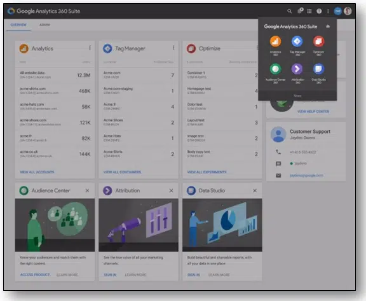Select the All website data row
This screenshot has height=301, width=366.
coord(55,75)
